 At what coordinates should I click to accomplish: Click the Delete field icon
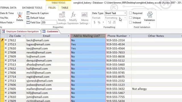(20, 15)
